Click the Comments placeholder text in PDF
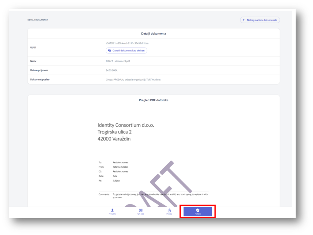Viewport: 313px width, 235px height. point(160,196)
